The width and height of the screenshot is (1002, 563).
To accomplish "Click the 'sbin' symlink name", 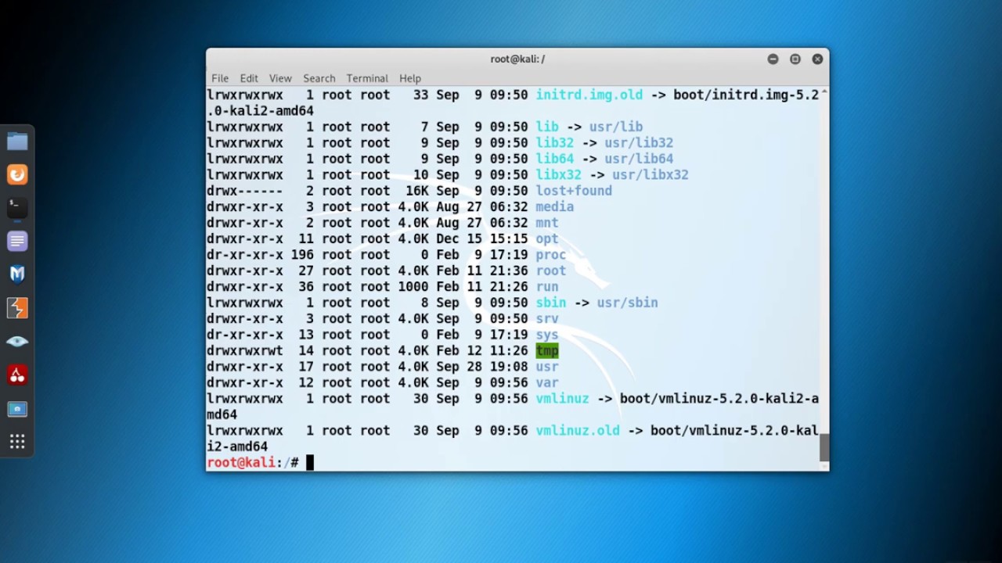I will 551,303.
